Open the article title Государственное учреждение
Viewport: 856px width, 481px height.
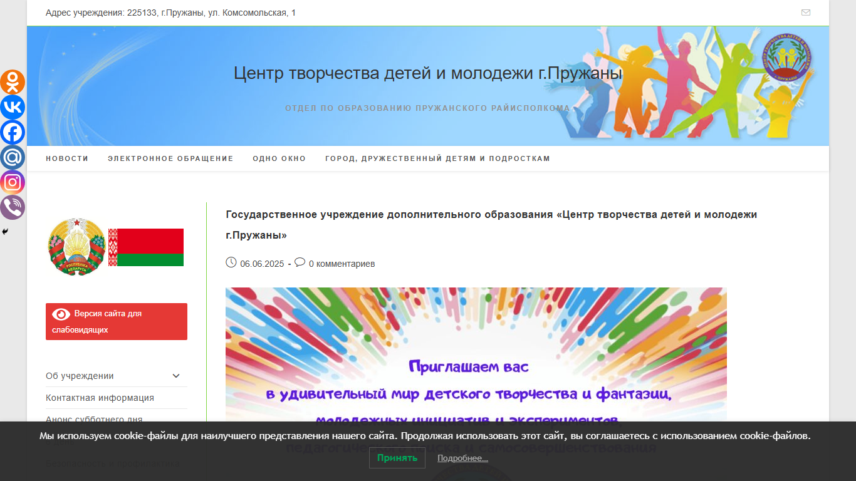click(x=491, y=225)
